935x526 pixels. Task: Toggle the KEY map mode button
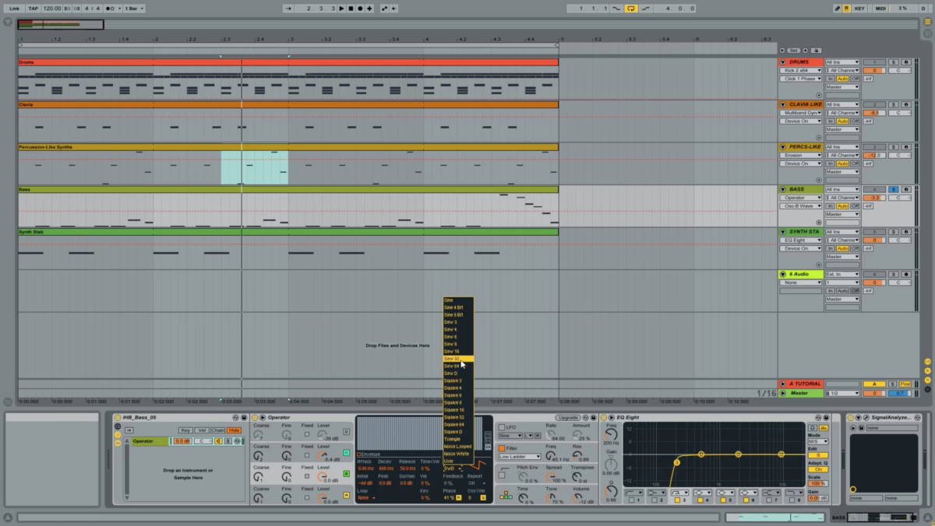(x=859, y=9)
